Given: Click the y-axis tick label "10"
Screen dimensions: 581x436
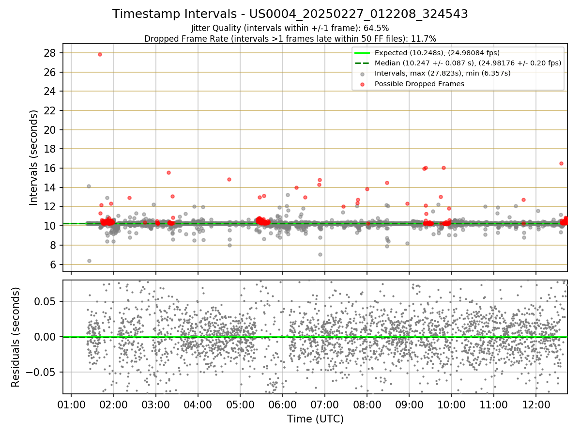Looking at the screenshot, I should coord(51,226).
